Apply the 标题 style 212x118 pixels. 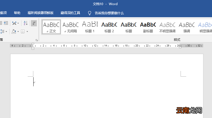129,27
